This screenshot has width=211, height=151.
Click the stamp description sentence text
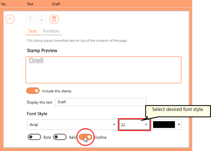(x=77, y=41)
